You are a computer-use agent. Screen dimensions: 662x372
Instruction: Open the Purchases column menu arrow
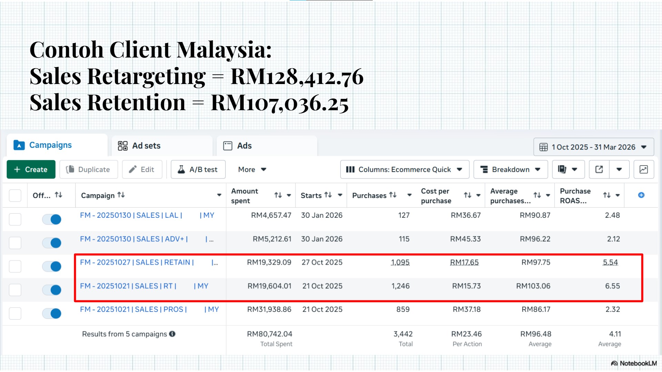pos(410,195)
